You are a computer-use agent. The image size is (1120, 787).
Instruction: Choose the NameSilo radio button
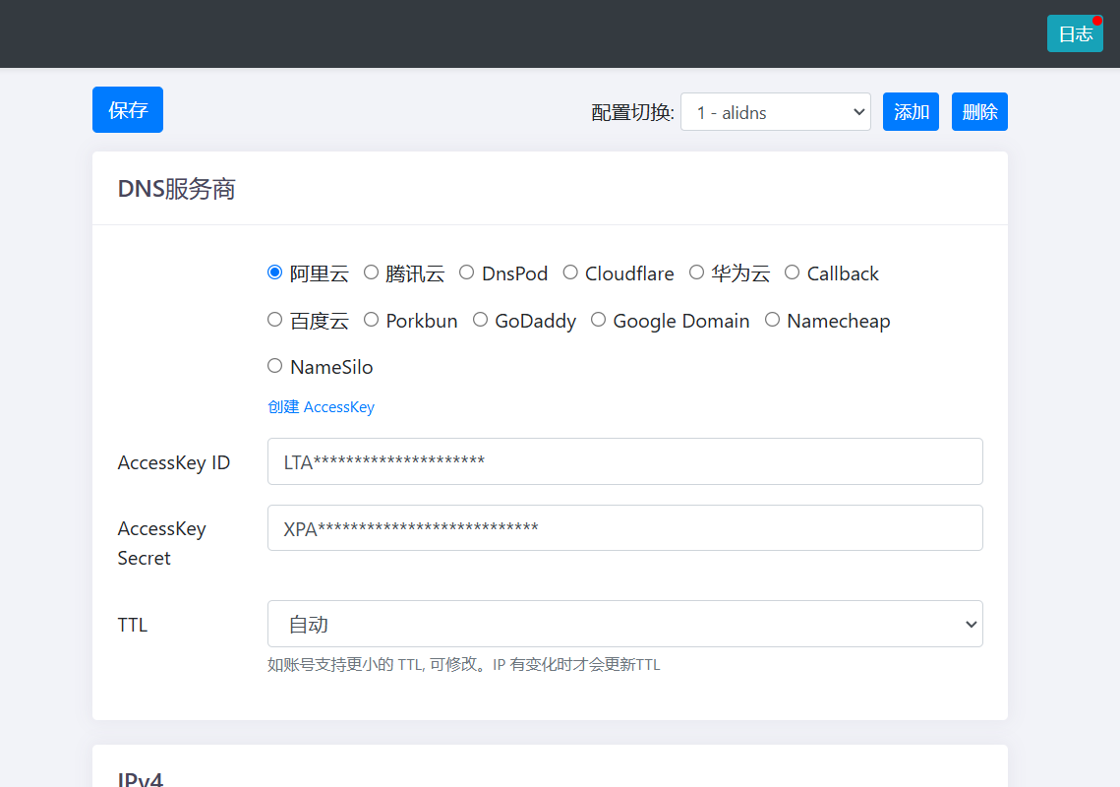(x=275, y=366)
